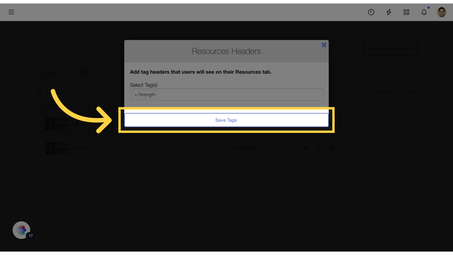Viewport: 453px width, 255px height.
Task: Close the Resources Headers dialog
Action: click(324, 45)
